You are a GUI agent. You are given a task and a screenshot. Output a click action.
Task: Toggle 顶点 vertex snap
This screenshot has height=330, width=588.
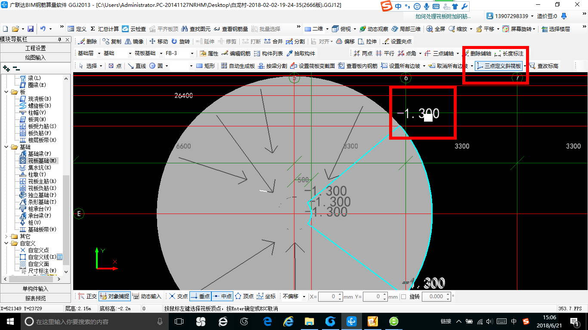tap(244, 296)
